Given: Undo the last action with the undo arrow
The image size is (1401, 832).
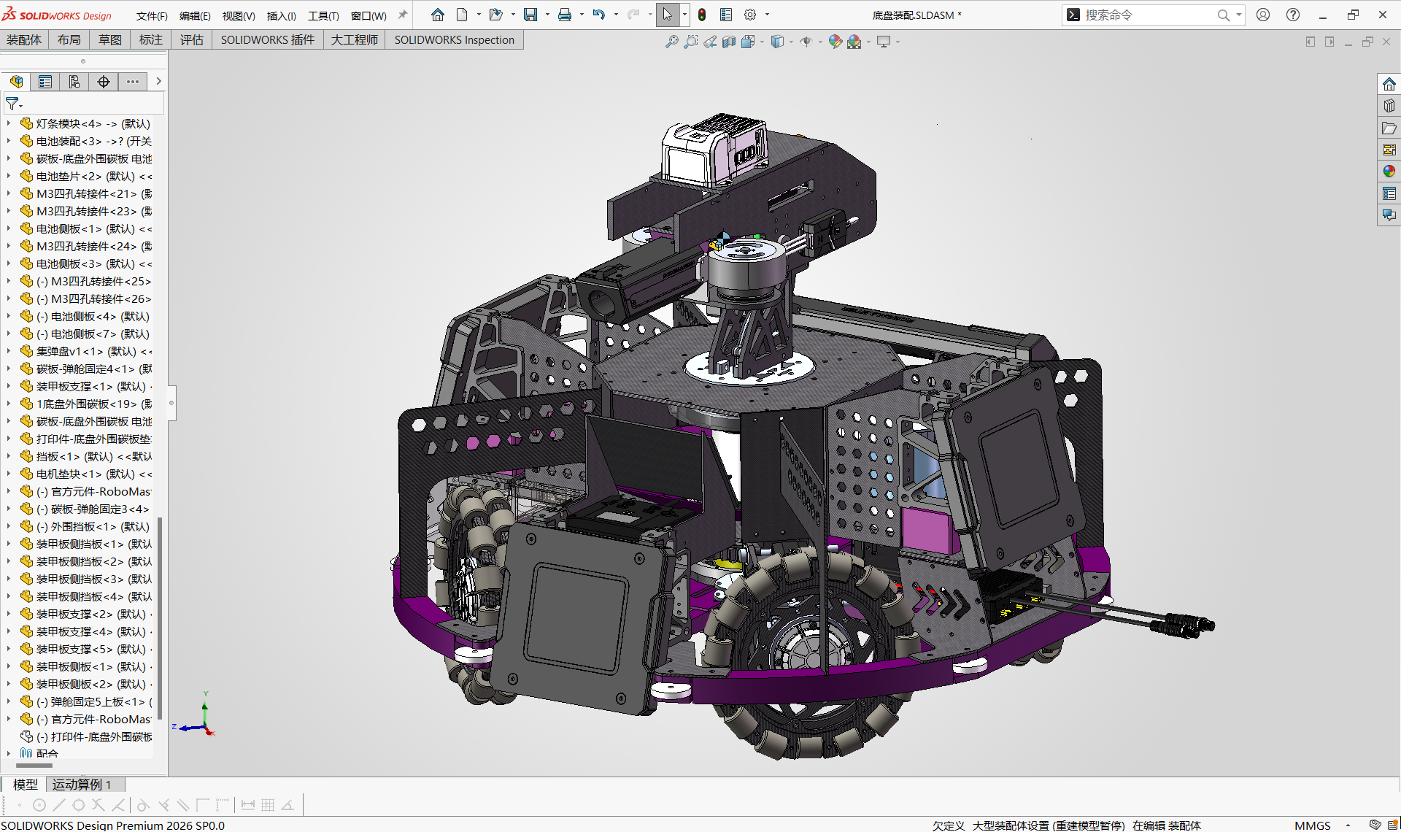Looking at the screenshot, I should (599, 15).
